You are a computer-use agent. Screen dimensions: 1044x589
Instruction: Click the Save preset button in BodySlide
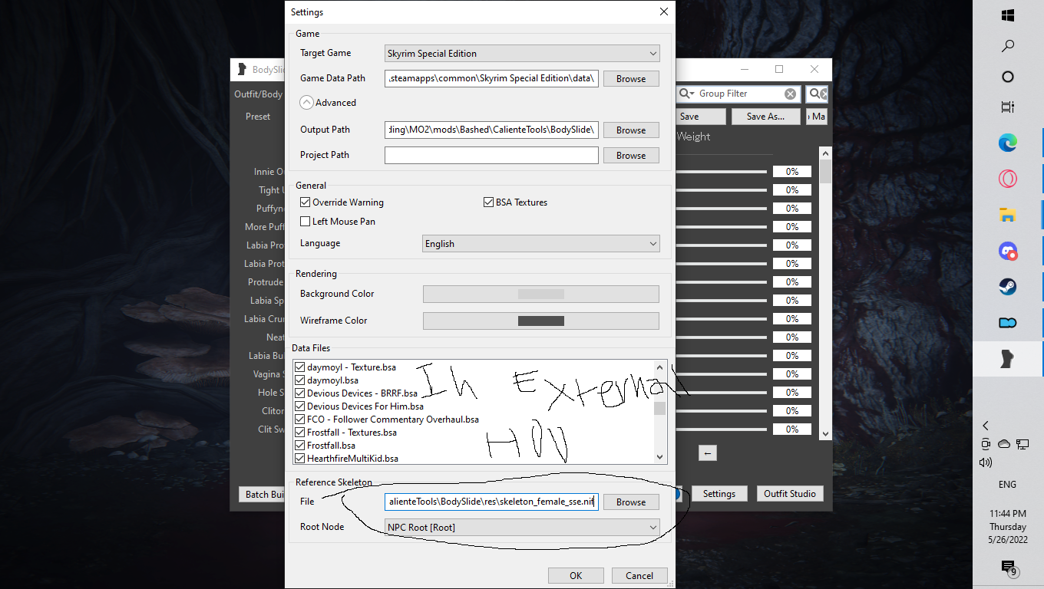pos(700,117)
